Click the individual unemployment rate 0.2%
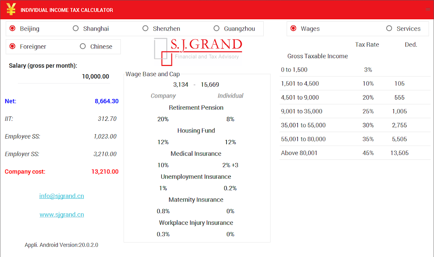 230,188
